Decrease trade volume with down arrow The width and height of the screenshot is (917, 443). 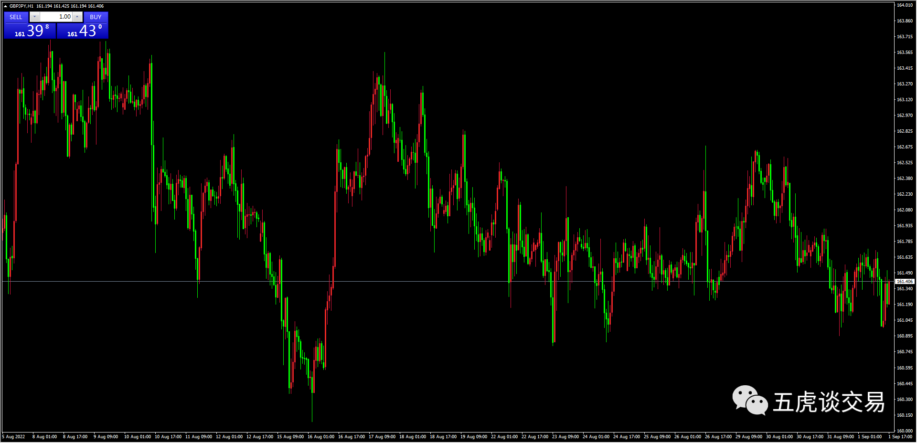tap(34, 17)
